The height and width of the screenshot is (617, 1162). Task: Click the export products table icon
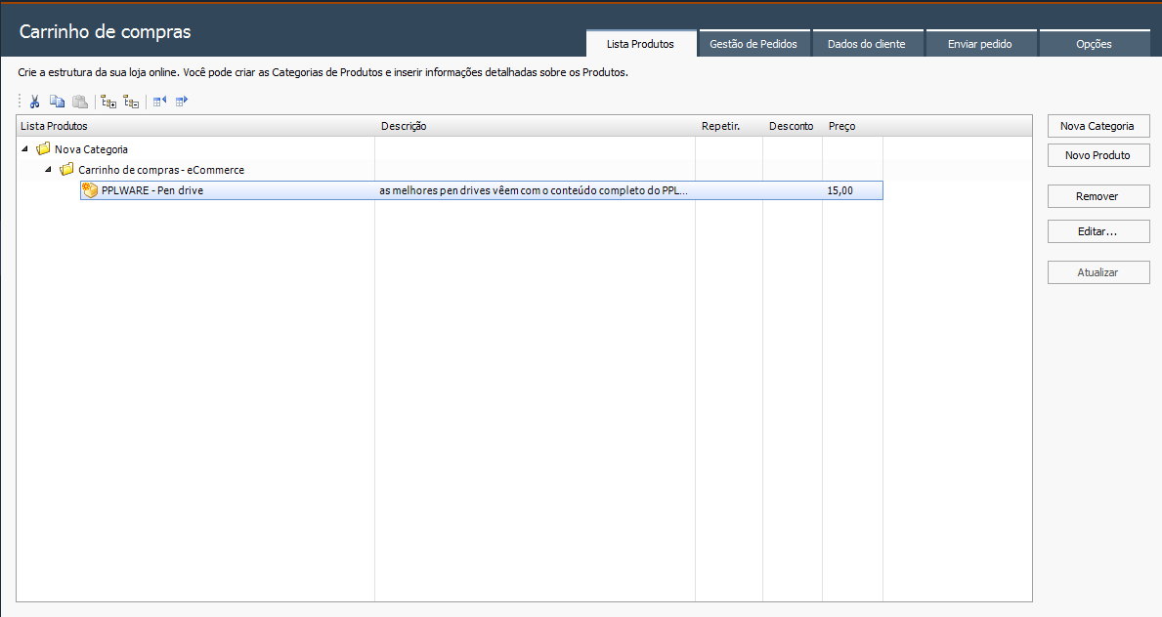coord(182,101)
